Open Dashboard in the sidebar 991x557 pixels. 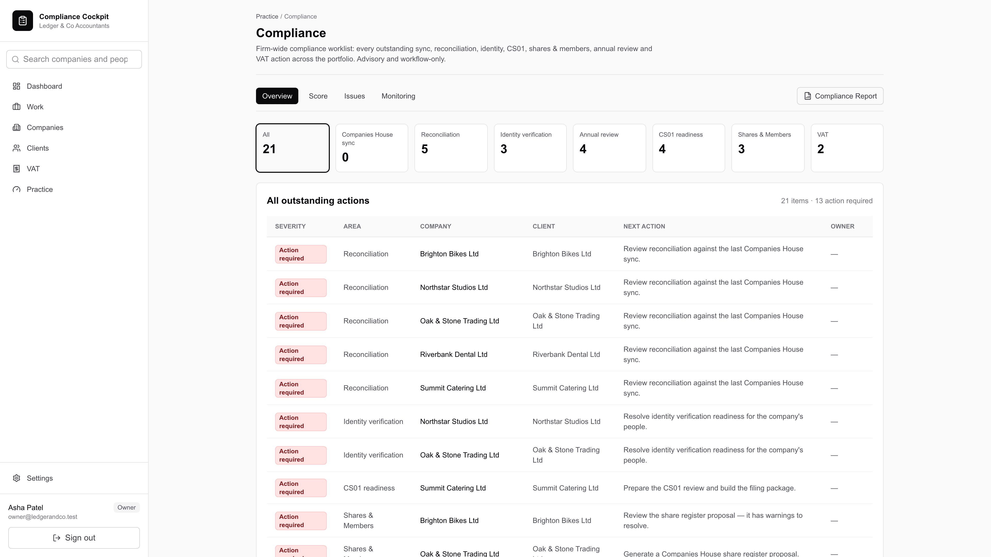[74, 86]
